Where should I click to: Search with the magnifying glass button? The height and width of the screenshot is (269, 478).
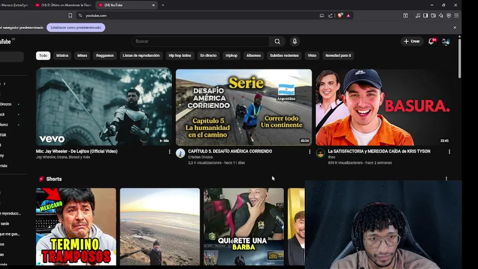[x=277, y=41]
